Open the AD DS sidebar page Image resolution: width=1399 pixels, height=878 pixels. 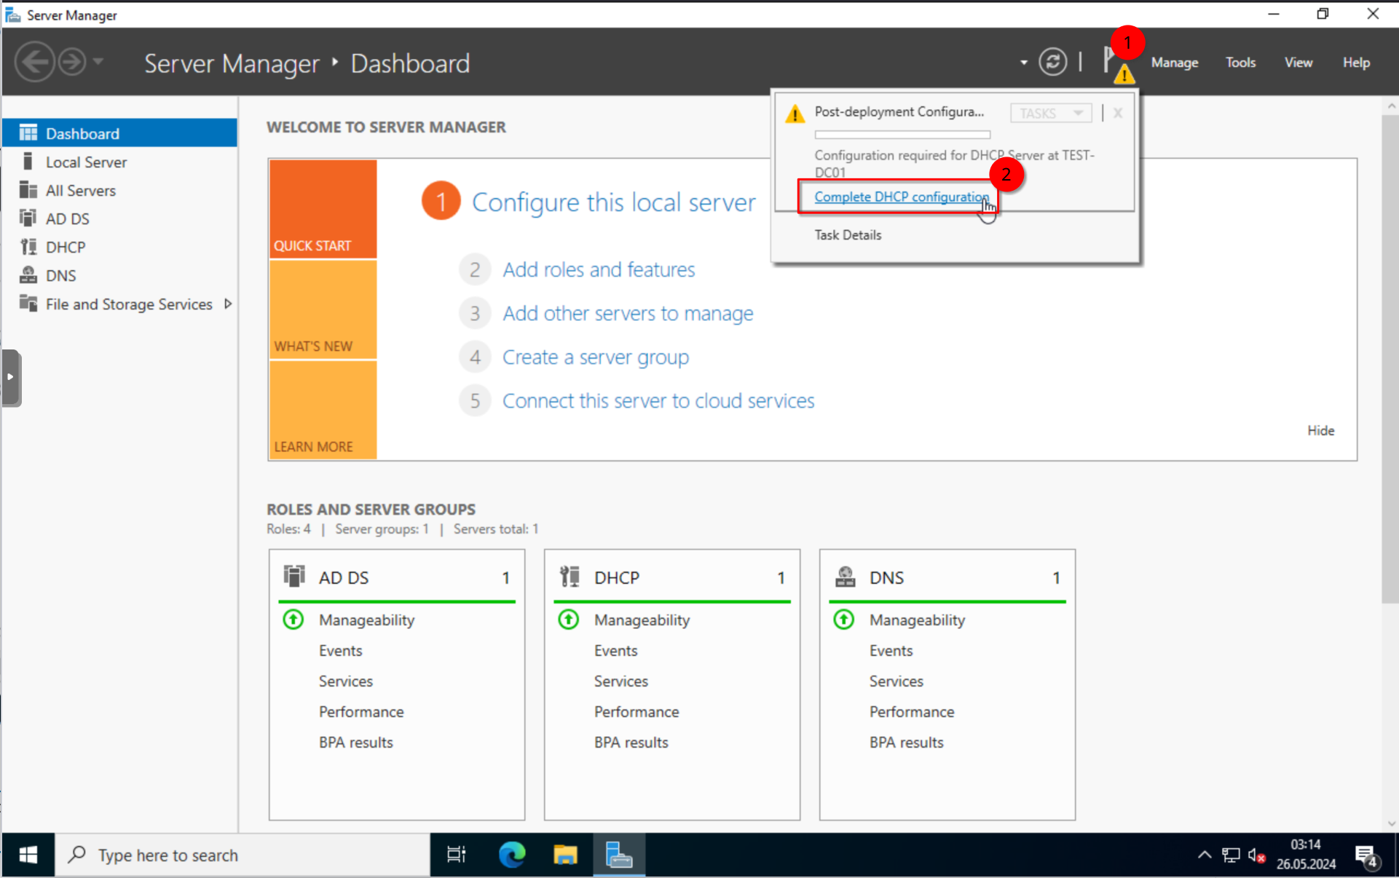coord(120,218)
